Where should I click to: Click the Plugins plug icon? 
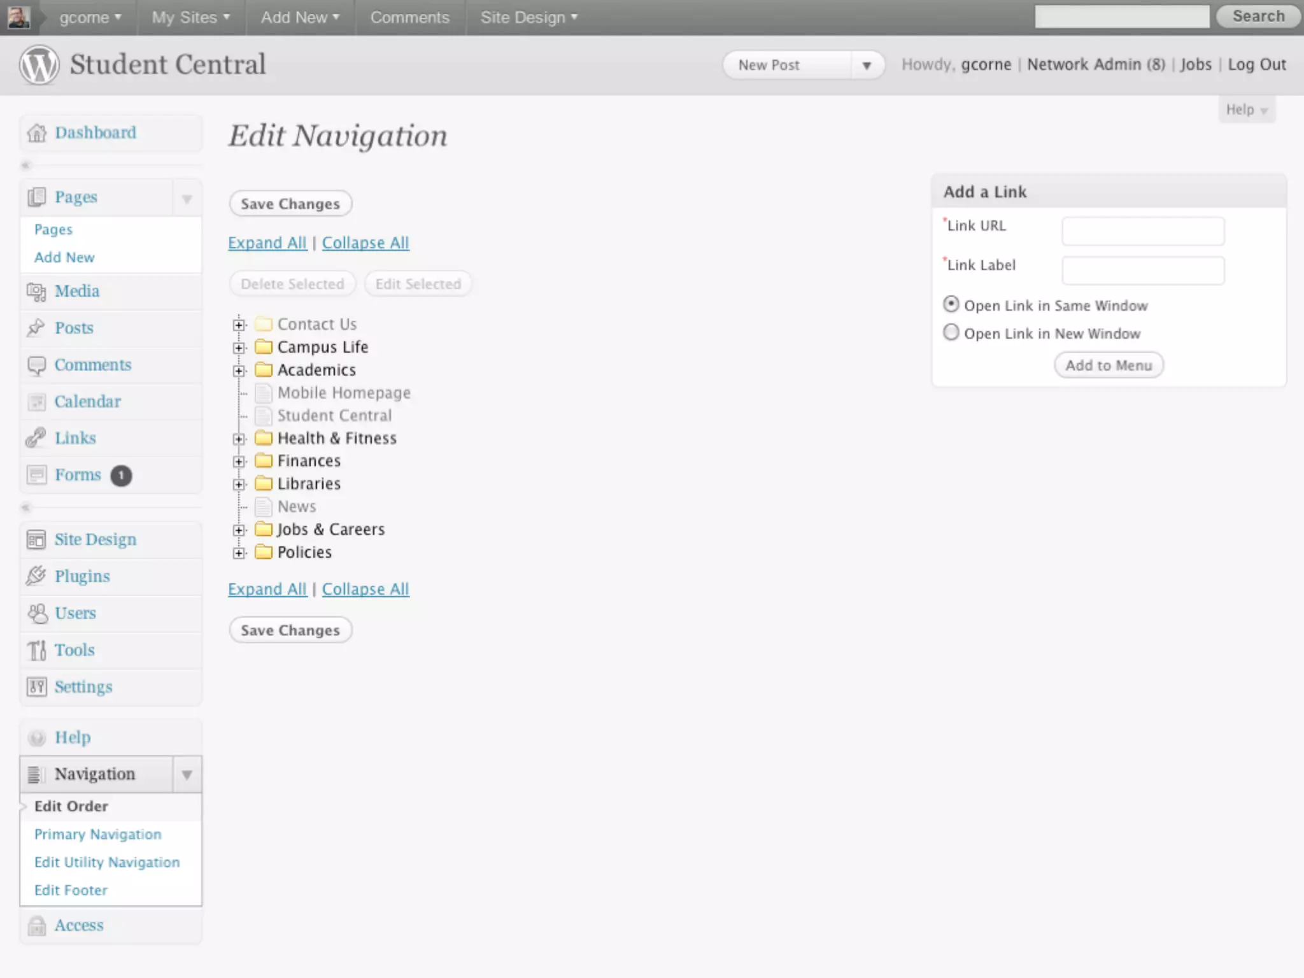(x=36, y=576)
